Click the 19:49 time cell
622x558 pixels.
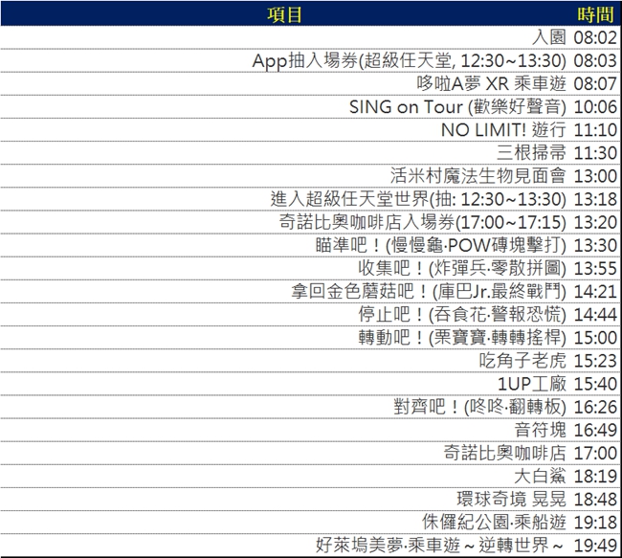(595, 546)
